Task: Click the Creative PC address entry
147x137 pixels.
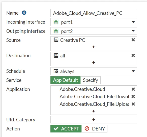Action: (69, 40)
